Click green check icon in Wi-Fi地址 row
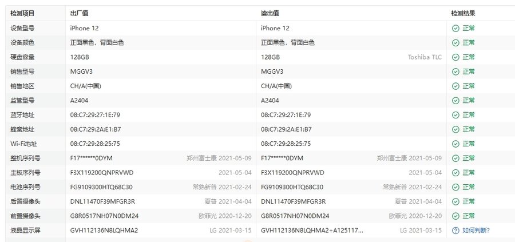 click(455, 144)
